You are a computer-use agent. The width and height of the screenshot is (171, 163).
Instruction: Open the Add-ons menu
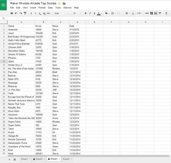click(x=67, y=8)
